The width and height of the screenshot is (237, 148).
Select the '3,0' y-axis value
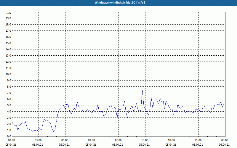click(x=9, y=118)
